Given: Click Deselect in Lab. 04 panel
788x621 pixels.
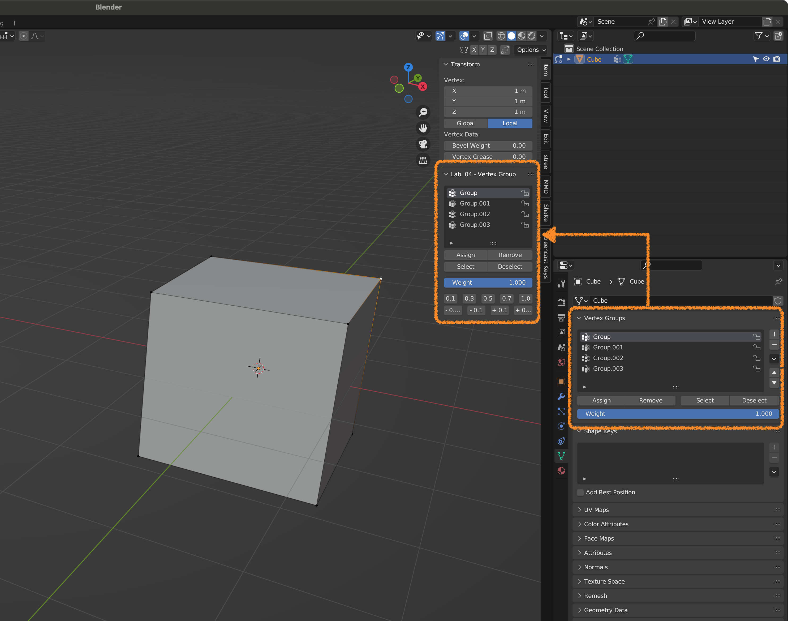Looking at the screenshot, I should click(x=510, y=267).
